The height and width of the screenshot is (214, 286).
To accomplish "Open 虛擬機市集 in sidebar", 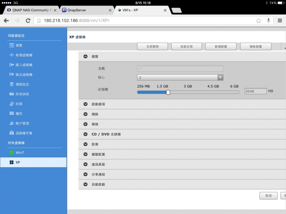I will (24, 133).
